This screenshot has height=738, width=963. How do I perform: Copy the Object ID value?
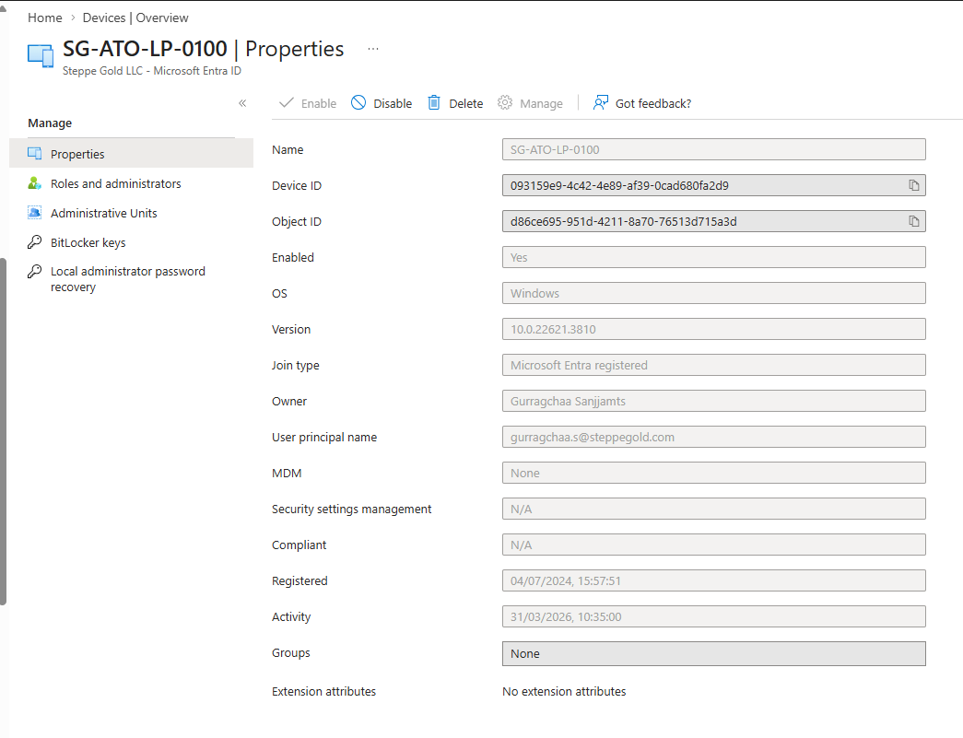[x=914, y=221]
